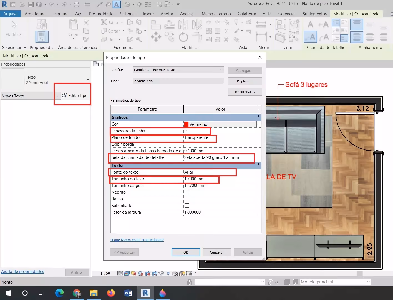
Task: Toggle the 'Itálico' checkbox
Action: coord(187,199)
